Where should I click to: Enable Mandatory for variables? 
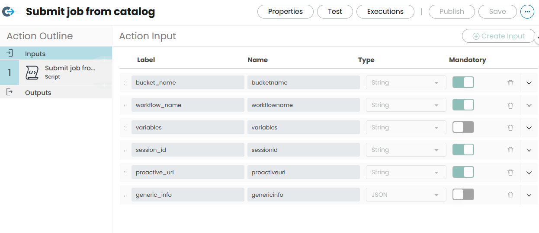463,127
